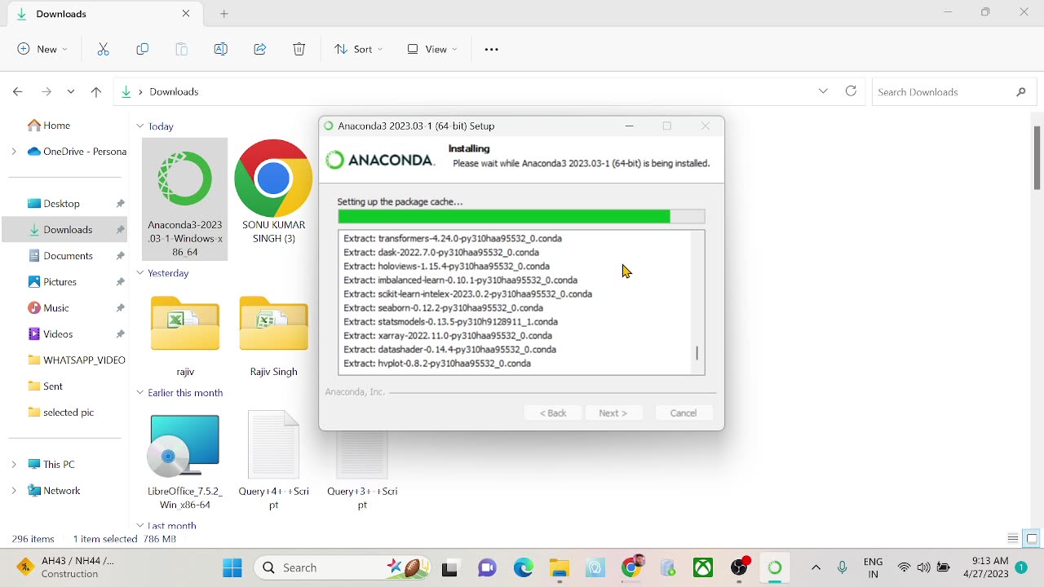Viewport: 1044px width, 587px height.
Task: Click Cancel in Anaconda3 Setup
Action: click(683, 413)
